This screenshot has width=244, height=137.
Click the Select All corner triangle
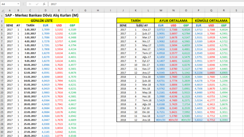(2, 10)
